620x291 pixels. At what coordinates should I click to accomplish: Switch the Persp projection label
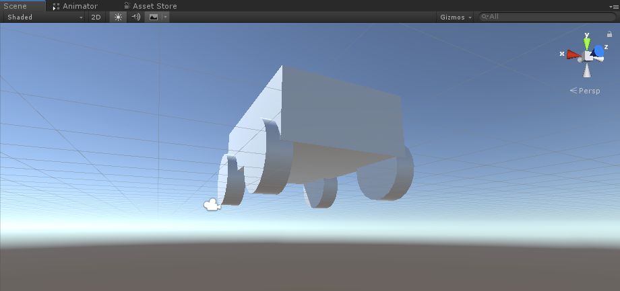click(x=585, y=91)
